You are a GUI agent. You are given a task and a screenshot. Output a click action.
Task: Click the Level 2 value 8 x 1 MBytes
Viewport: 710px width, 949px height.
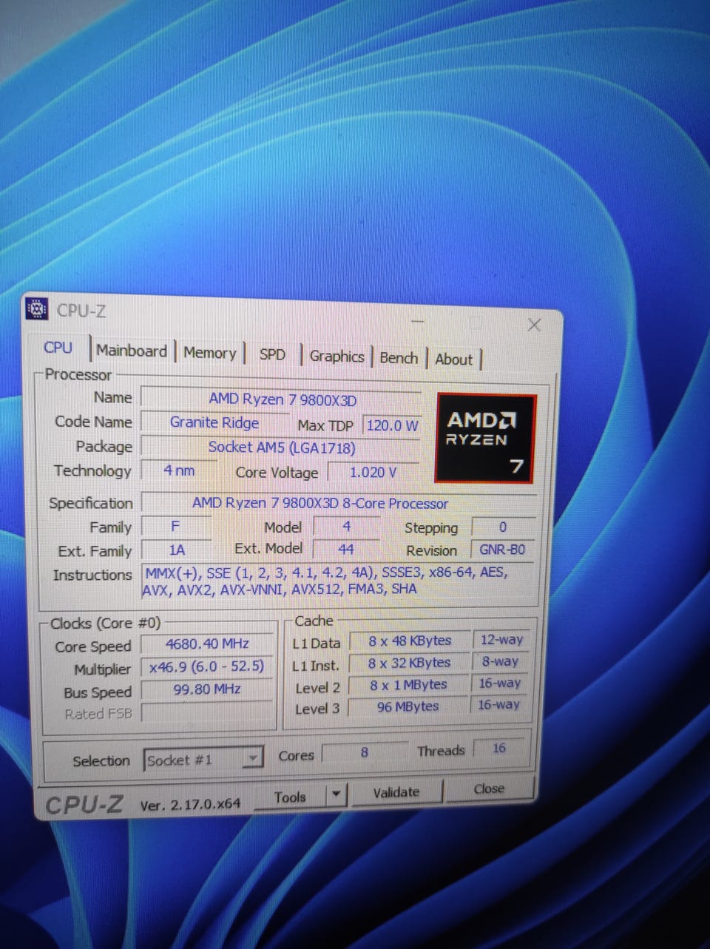point(408,685)
